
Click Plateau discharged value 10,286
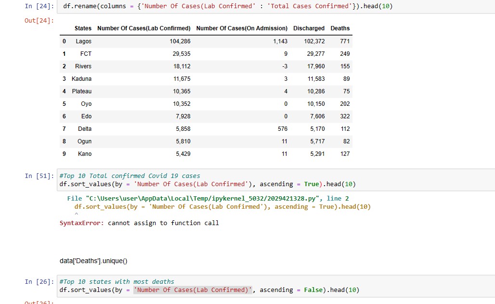coord(316,91)
